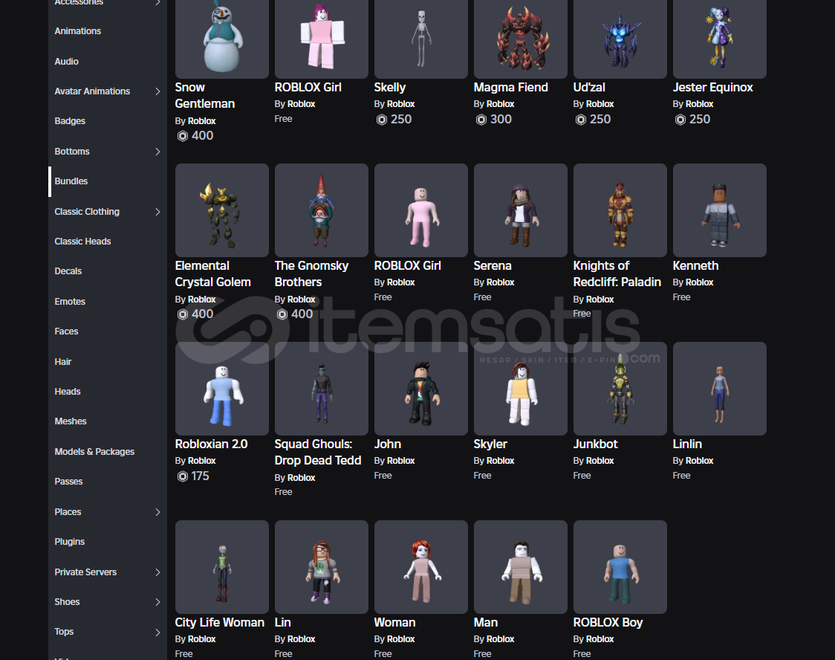Expand the Shoes category chevron

pyautogui.click(x=157, y=602)
